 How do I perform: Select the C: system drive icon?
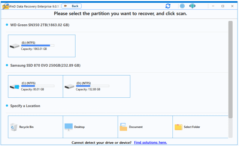click(x=15, y=86)
